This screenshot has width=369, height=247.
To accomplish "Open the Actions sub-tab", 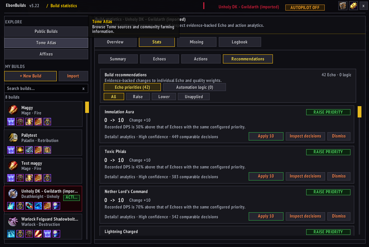I will coord(201,59).
